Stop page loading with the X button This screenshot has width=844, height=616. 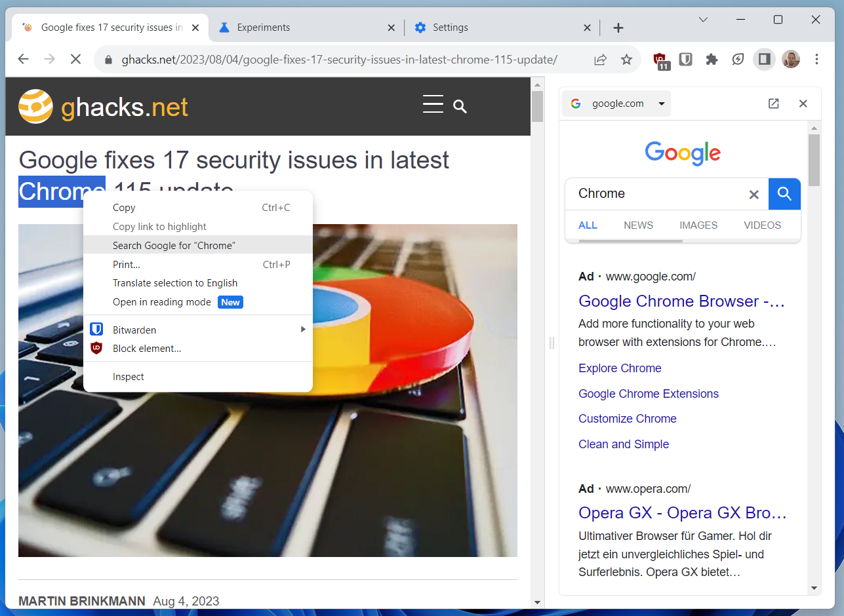[75, 60]
